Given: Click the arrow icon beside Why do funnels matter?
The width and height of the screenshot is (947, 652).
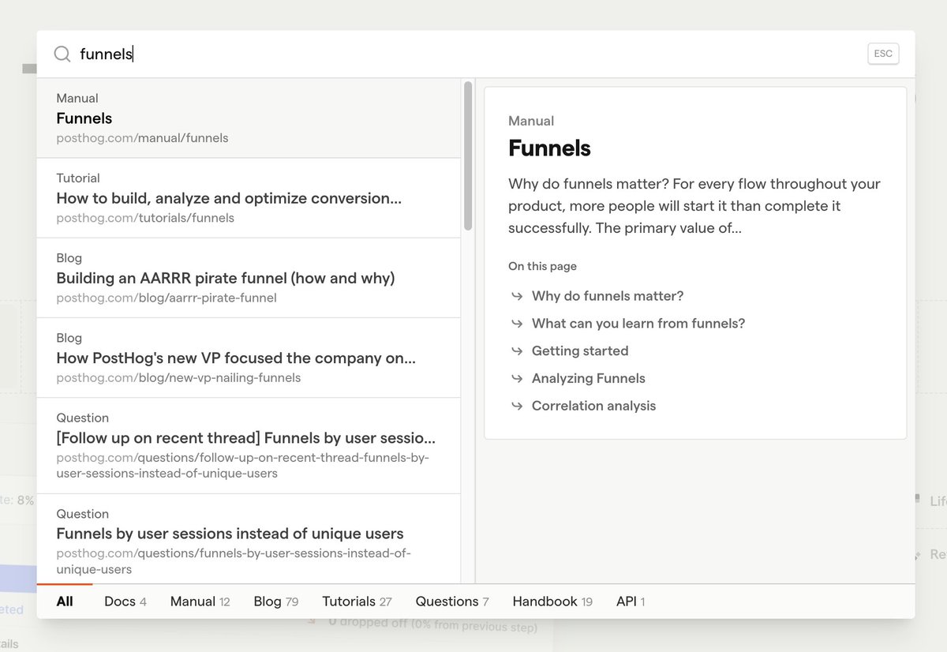Looking at the screenshot, I should point(517,296).
